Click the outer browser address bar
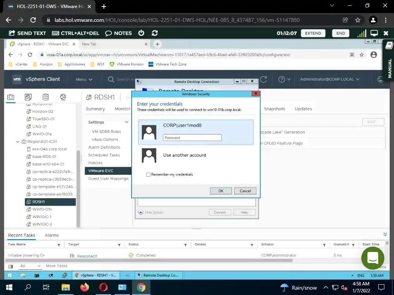 (192, 20)
